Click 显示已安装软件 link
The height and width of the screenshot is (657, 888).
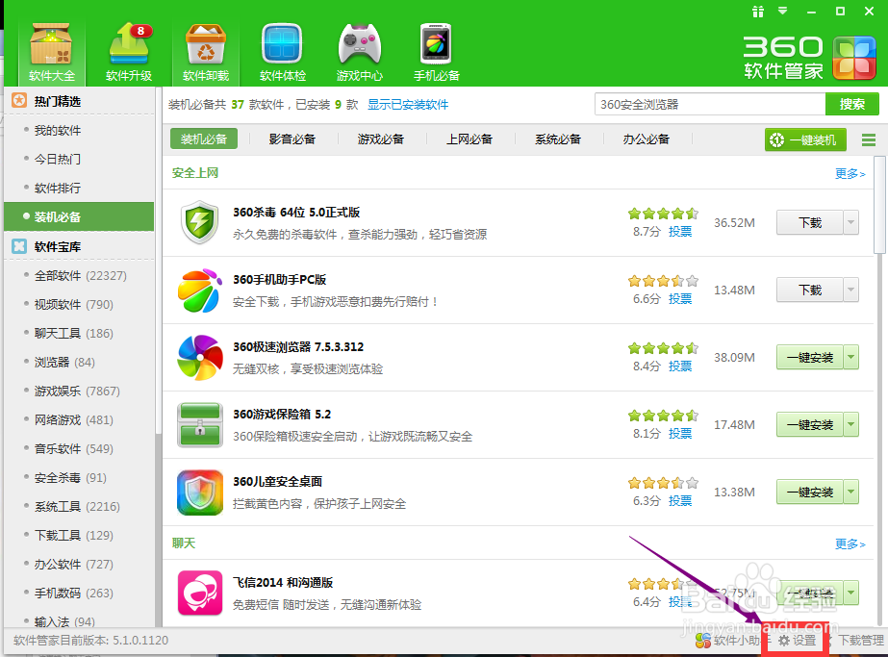pyautogui.click(x=408, y=104)
